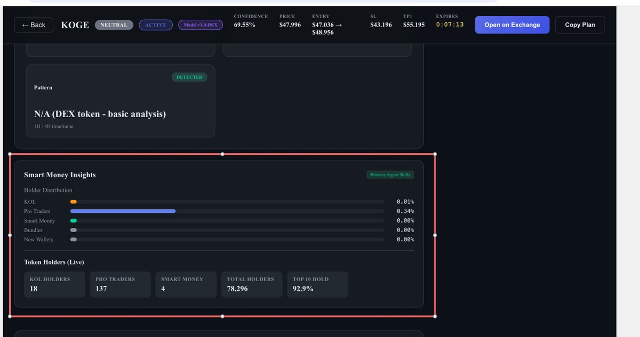This screenshot has height=337, width=640.
Task: Click the Binance Agent Skills tag
Action: pos(390,175)
